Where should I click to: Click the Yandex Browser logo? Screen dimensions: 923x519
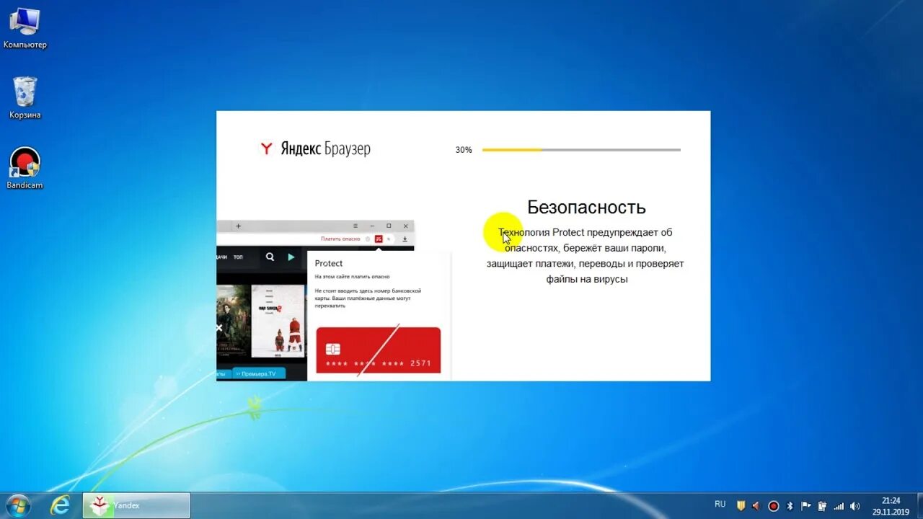click(315, 149)
